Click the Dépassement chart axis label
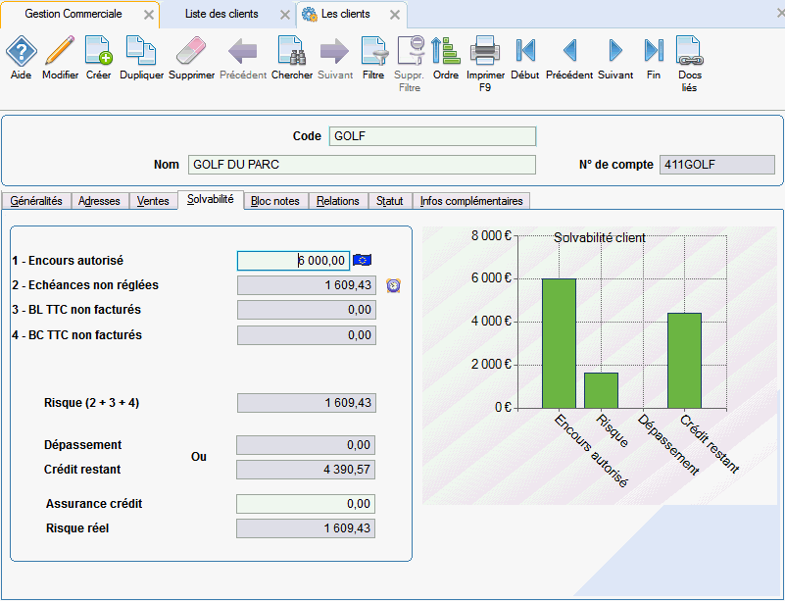 tap(667, 445)
